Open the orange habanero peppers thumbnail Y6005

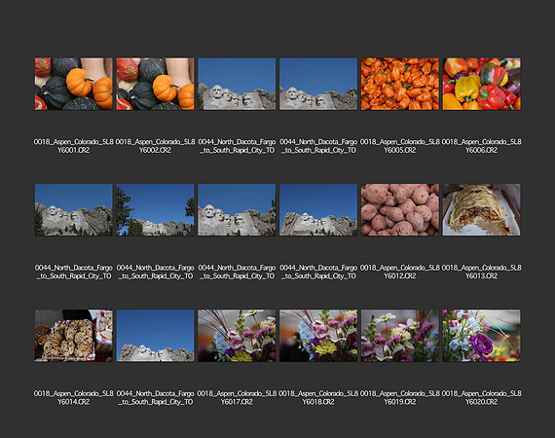click(400, 84)
